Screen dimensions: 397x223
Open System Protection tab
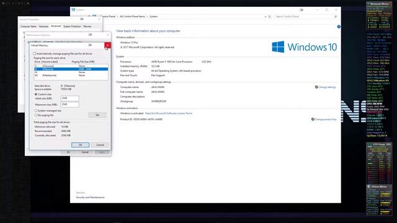pyautogui.click(x=72, y=26)
